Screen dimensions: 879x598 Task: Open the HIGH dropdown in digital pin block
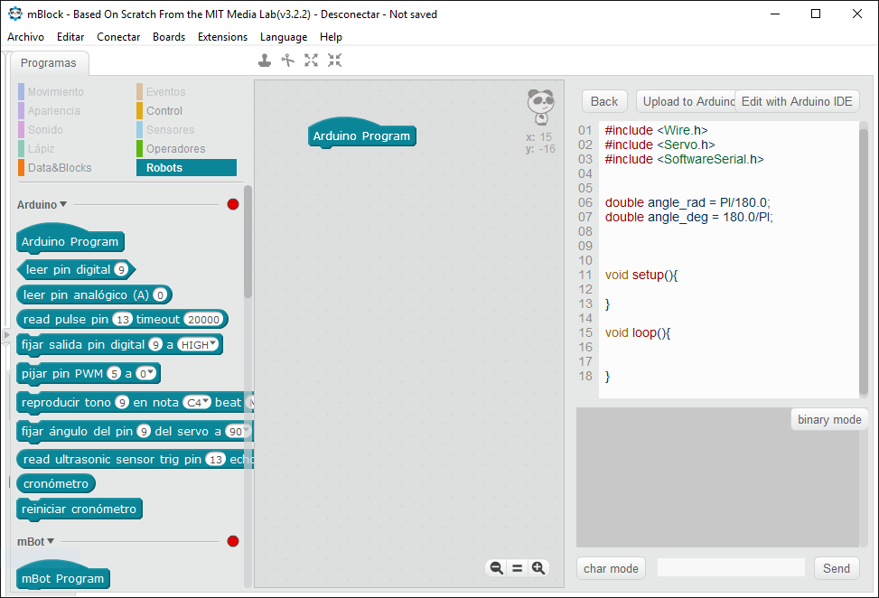click(x=199, y=344)
